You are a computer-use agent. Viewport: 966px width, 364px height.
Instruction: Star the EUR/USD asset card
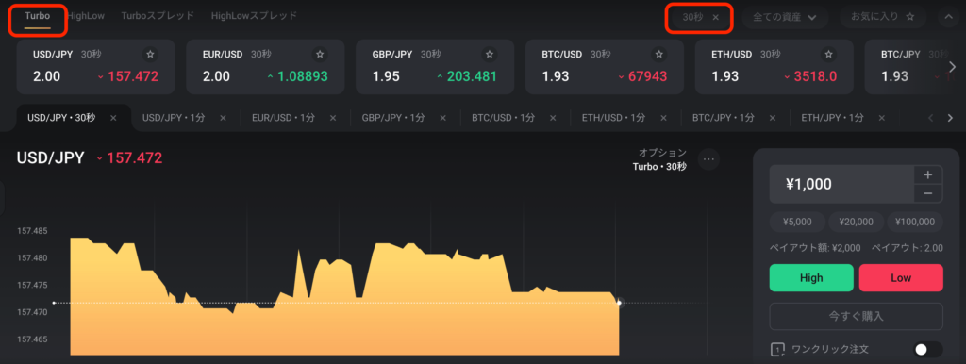(320, 54)
